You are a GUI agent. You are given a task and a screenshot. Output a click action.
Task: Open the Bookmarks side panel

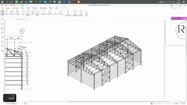click(2, 24)
